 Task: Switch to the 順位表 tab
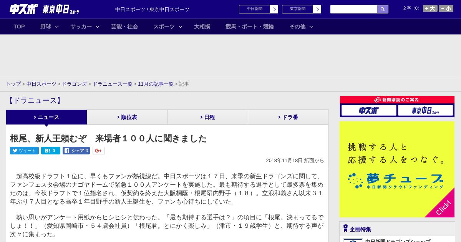coord(127,117)
